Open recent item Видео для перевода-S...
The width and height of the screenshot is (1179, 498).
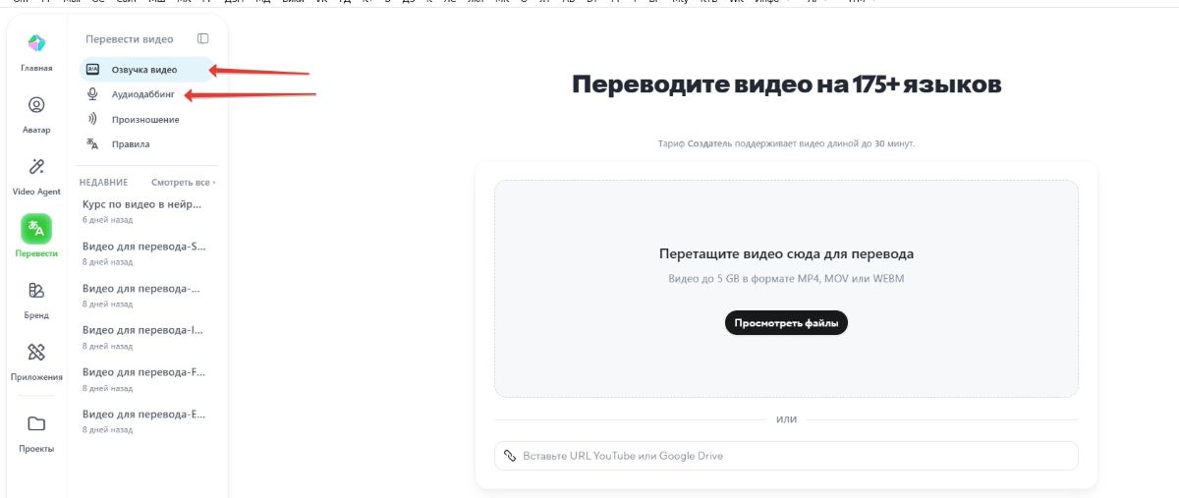pos(145,253)
